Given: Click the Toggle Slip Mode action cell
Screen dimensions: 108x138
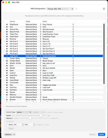Looking at the screenshot, I should 49,85.
